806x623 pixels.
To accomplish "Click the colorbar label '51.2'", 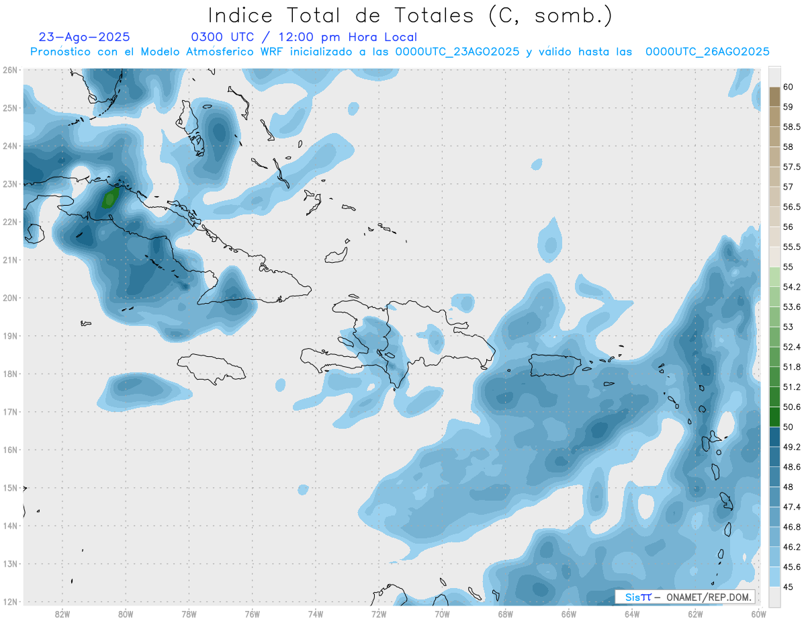I will click(791, 387).
